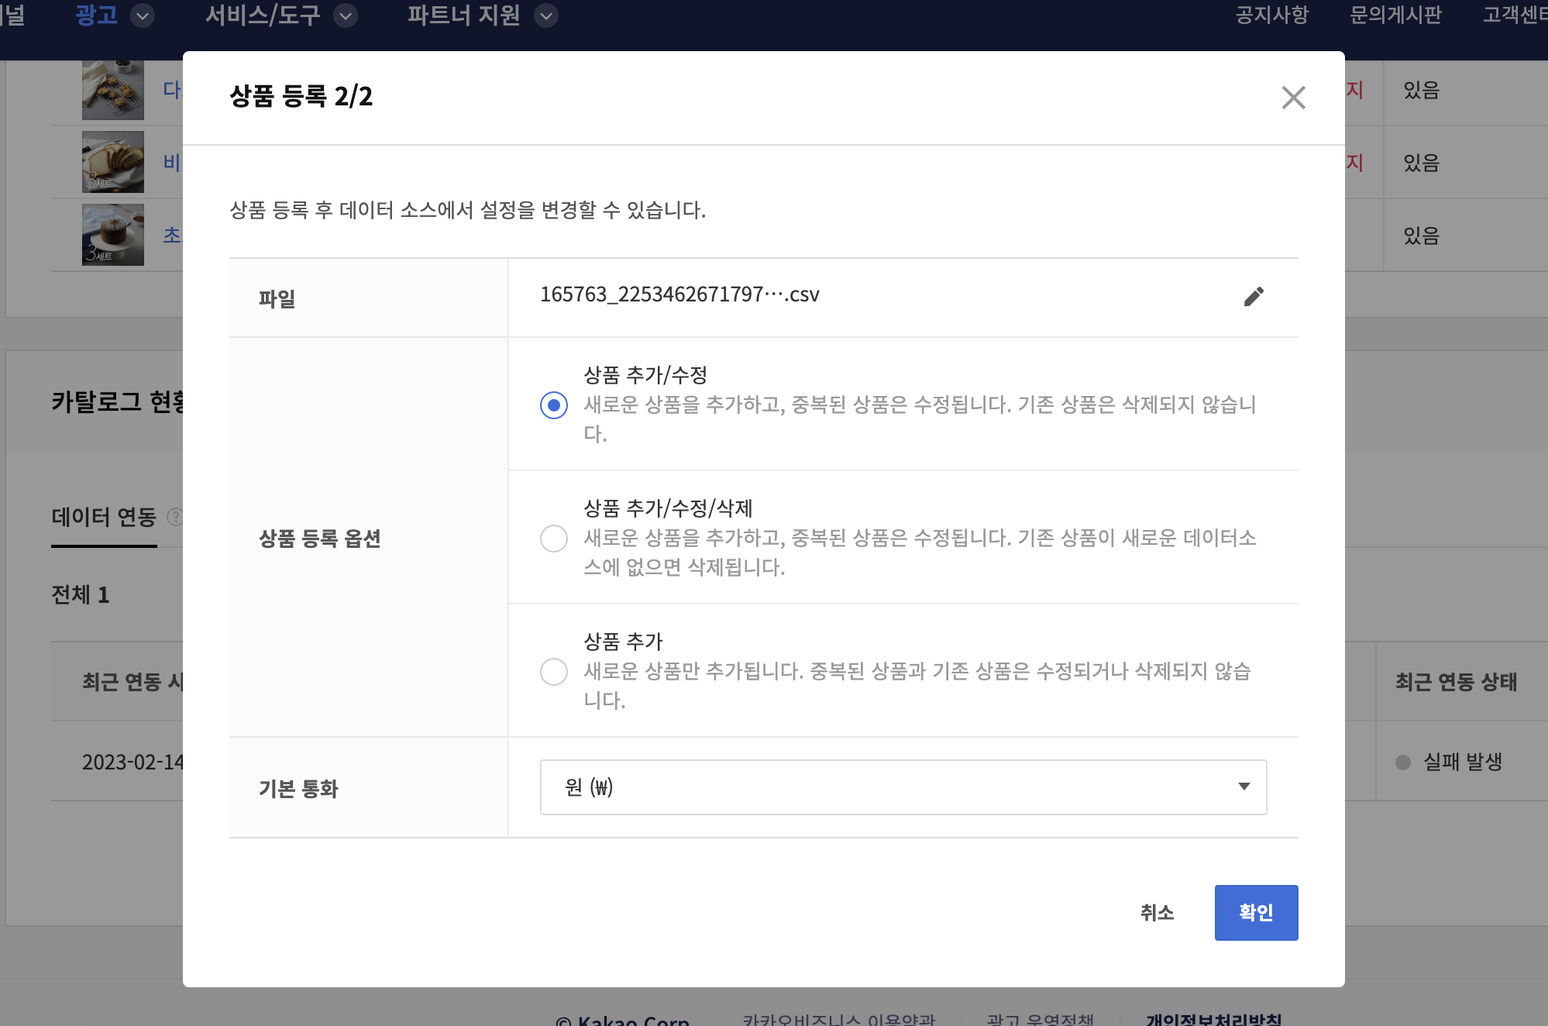1548x1026 pixels.
Task: Select the 상품 추가 only radio option
Action: [x=554, y=671]
